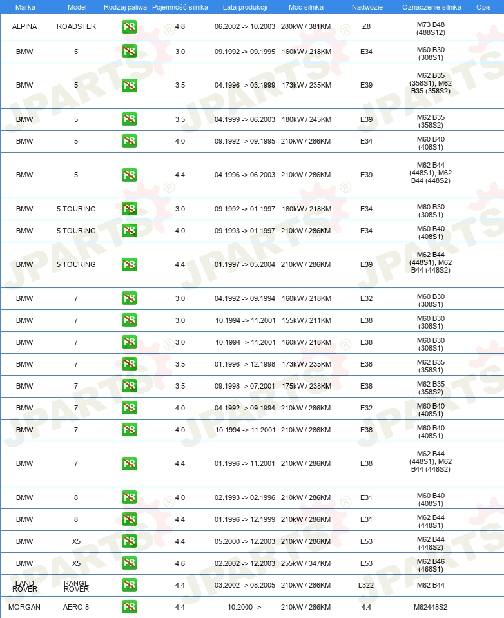Click the 155kW / 211KM power value

(x=306, y=320)
